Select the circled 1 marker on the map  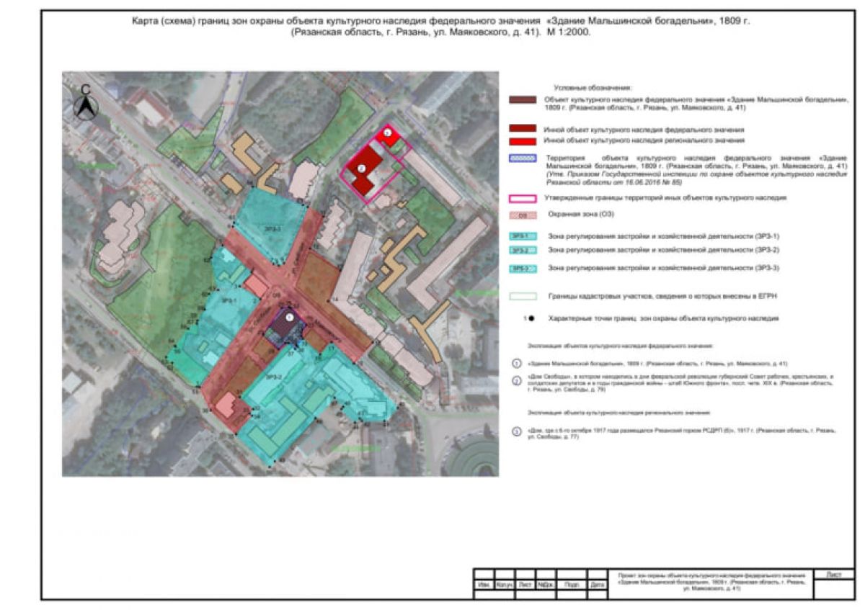click(x=290, y=316)
